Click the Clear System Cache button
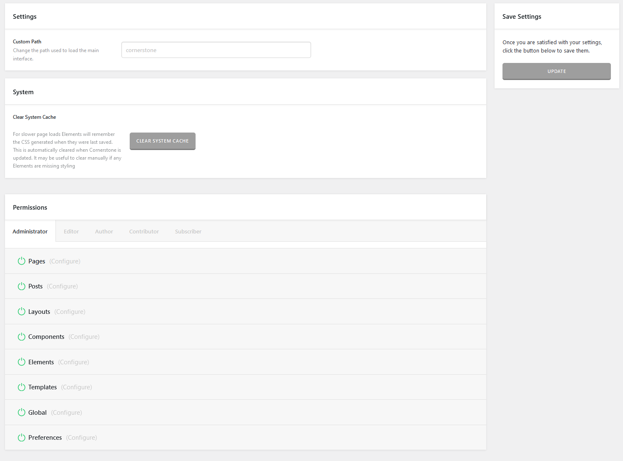This screenshot has width=623, height=461. coord(162,141)
